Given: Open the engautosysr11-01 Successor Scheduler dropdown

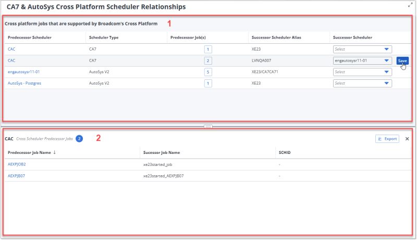Looking at the screenshot, I should (x=362, y=61).
